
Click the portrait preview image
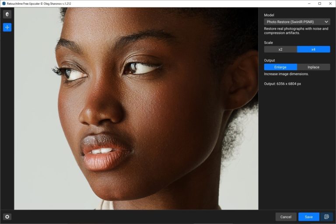[136, 108]
